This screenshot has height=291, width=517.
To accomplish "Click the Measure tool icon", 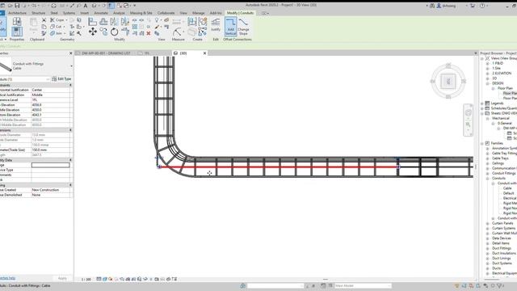I will 177,32.
